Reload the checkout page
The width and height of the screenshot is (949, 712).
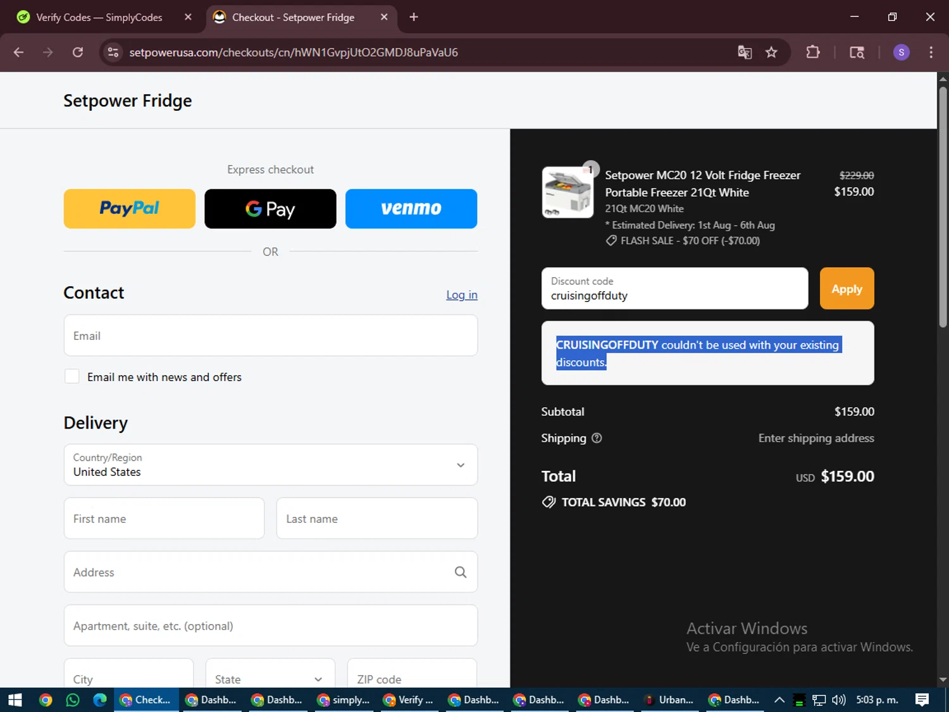click(x=78, y=53)
